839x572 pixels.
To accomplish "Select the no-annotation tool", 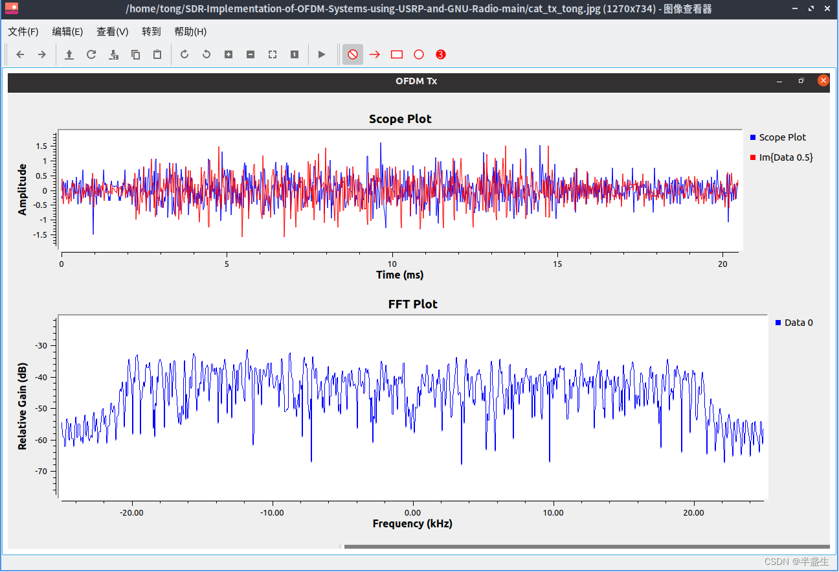I will coord(353,54).
